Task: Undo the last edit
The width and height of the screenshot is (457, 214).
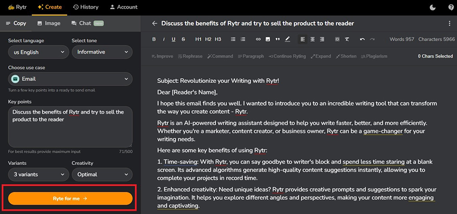Action: (x=362, y=39)
